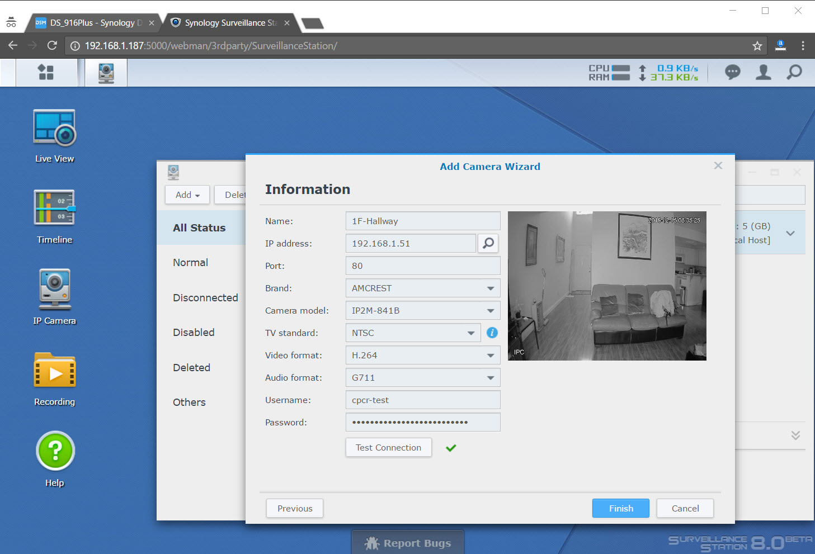
Task: Close the Add Camera Wizard
Action: pos(718,165)
